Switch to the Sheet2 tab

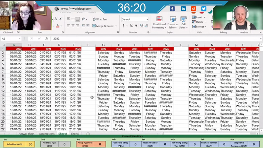coord(75,134)
